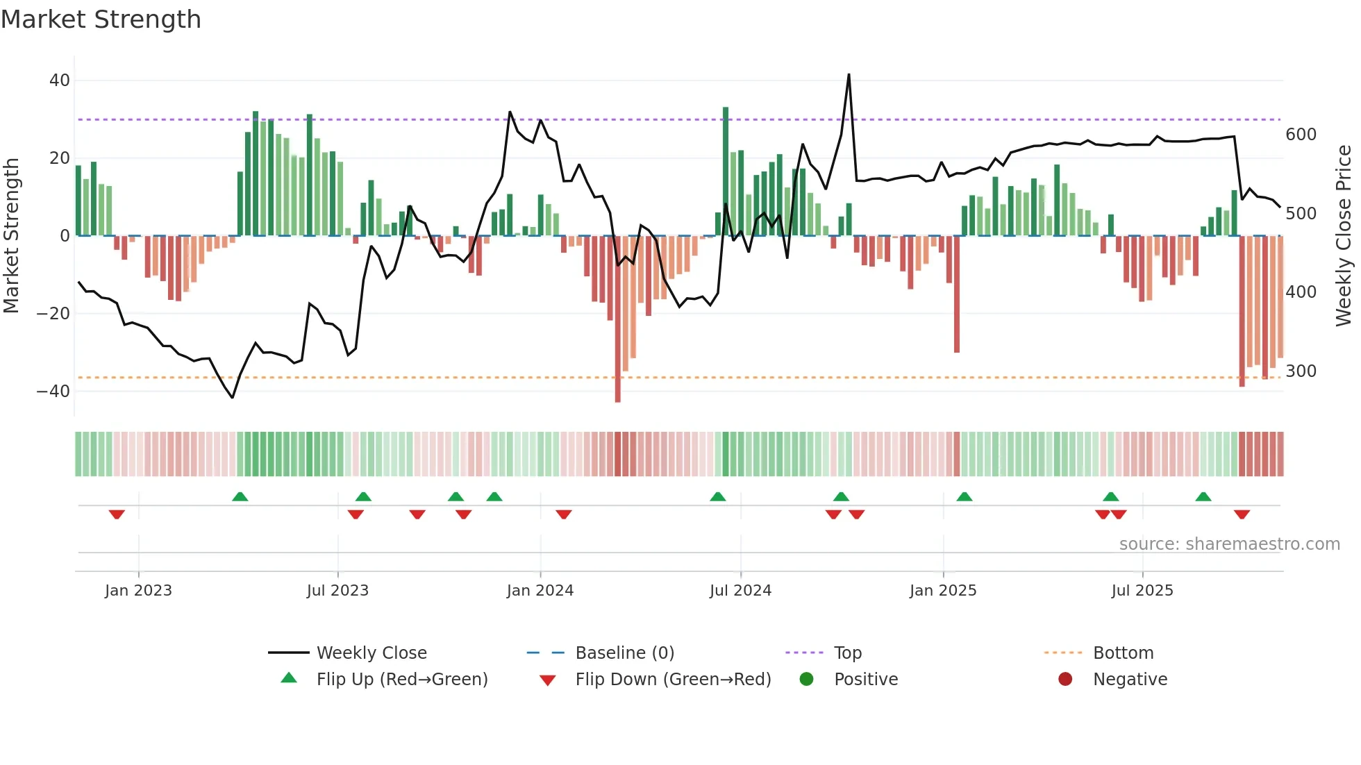Click the green flip-up marker just after Jan 2025
This screenshot has height=765, width=1361.
[x=964, y=496]
